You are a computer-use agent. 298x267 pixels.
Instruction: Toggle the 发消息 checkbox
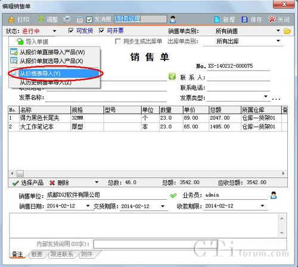89,20
